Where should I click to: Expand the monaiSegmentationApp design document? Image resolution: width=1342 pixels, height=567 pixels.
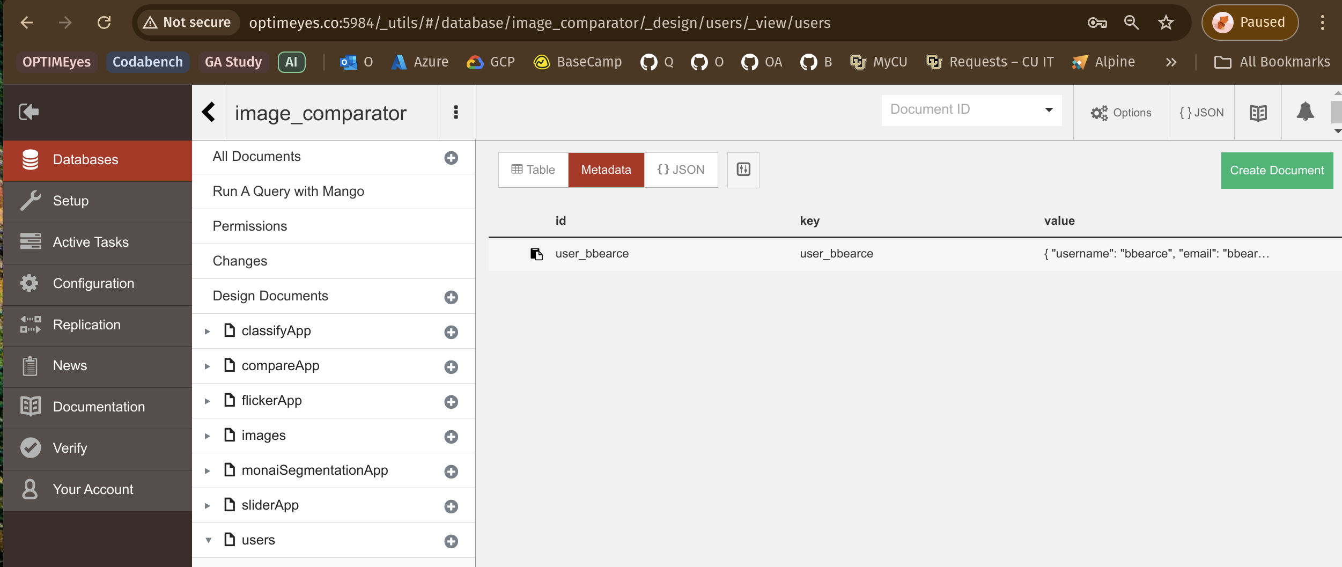tap(207, 471)
